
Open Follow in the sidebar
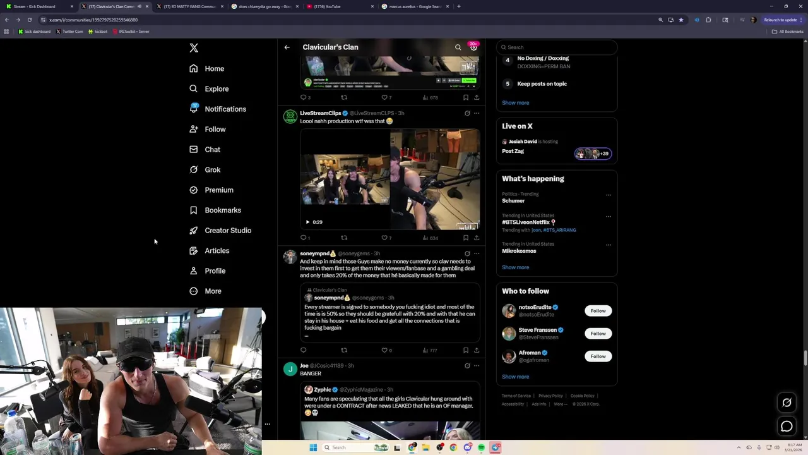[x=207, y=129]
